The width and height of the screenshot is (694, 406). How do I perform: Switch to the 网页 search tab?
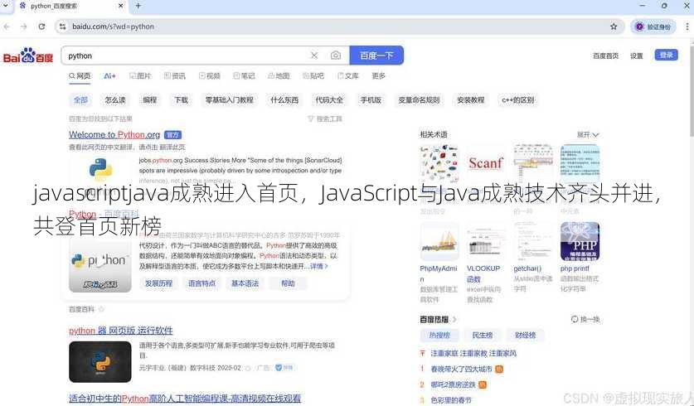(x=80, y=76)
